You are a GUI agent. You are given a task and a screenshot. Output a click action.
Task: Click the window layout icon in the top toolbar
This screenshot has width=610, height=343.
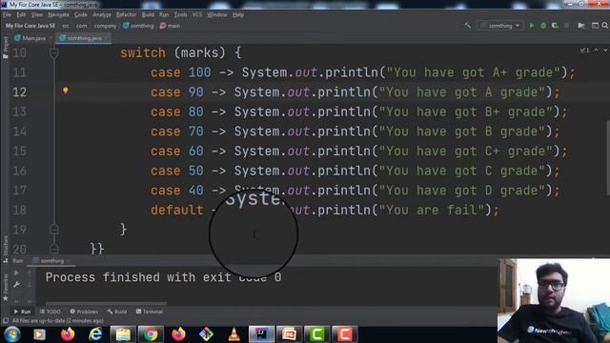tap(595, 26)
